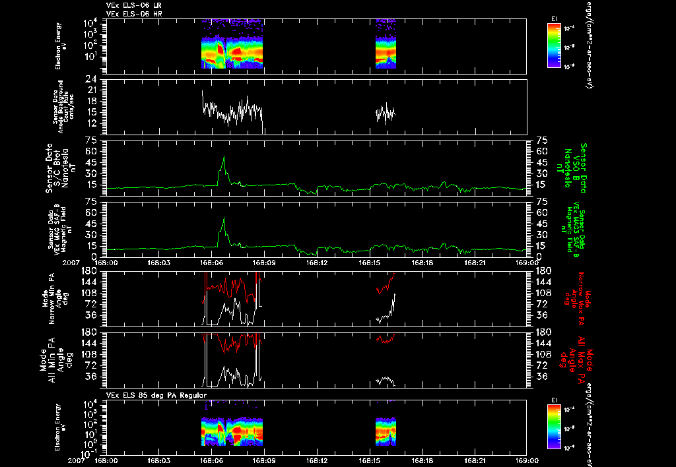
Task: Click the magnetic field peak in the S/C Btot panel
Action: tap(224, 157)
